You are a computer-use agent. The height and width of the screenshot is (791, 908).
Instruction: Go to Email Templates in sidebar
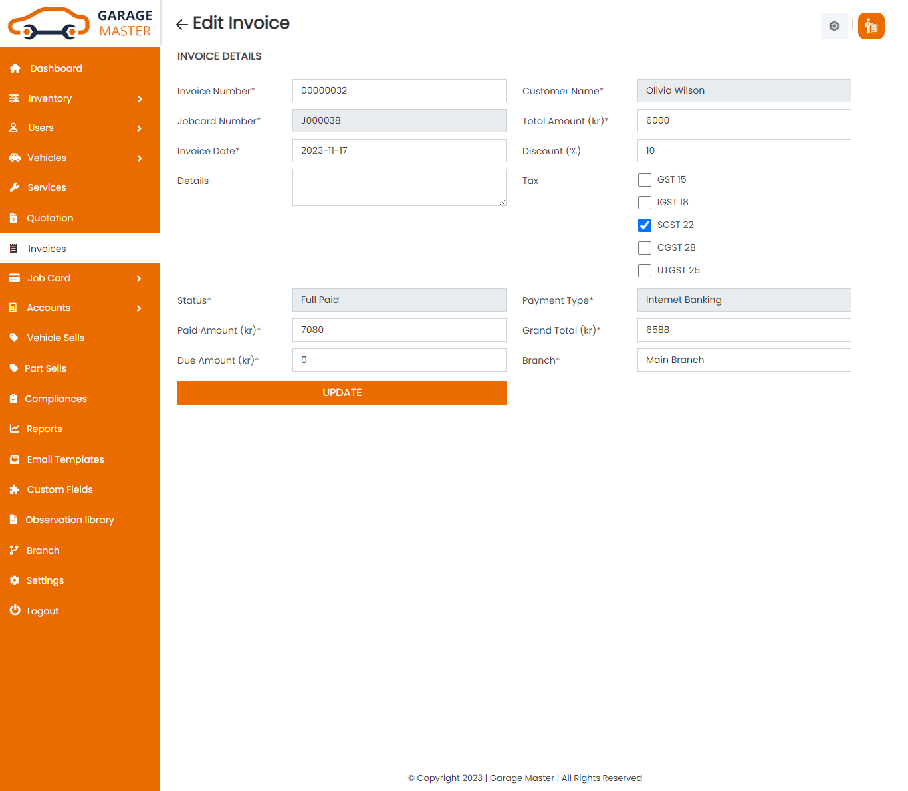65,459
